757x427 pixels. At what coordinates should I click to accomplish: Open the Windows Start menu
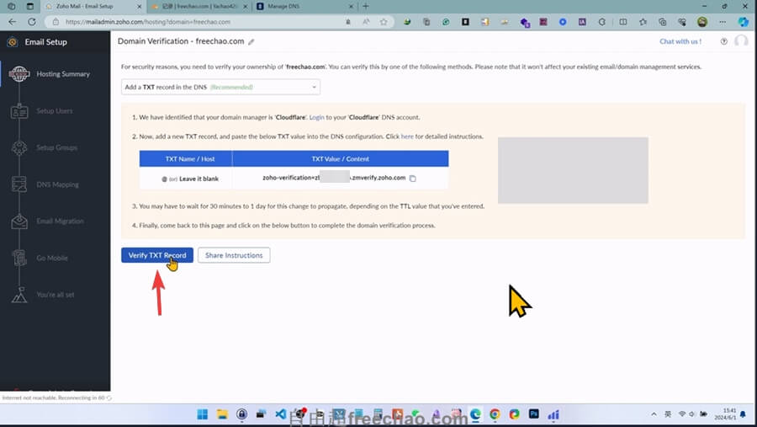203,414
